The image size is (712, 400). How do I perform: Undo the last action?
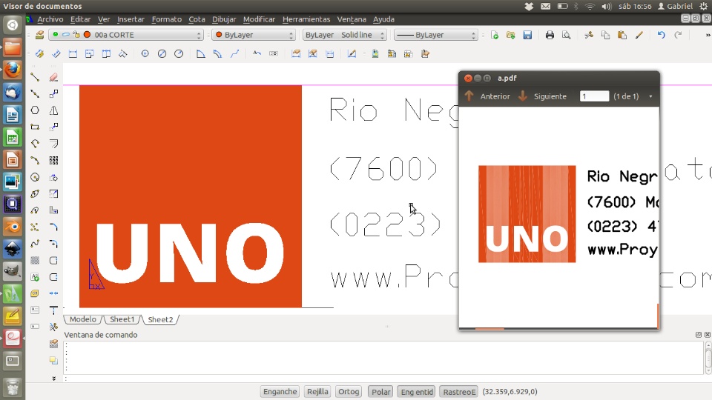(661, 35)
